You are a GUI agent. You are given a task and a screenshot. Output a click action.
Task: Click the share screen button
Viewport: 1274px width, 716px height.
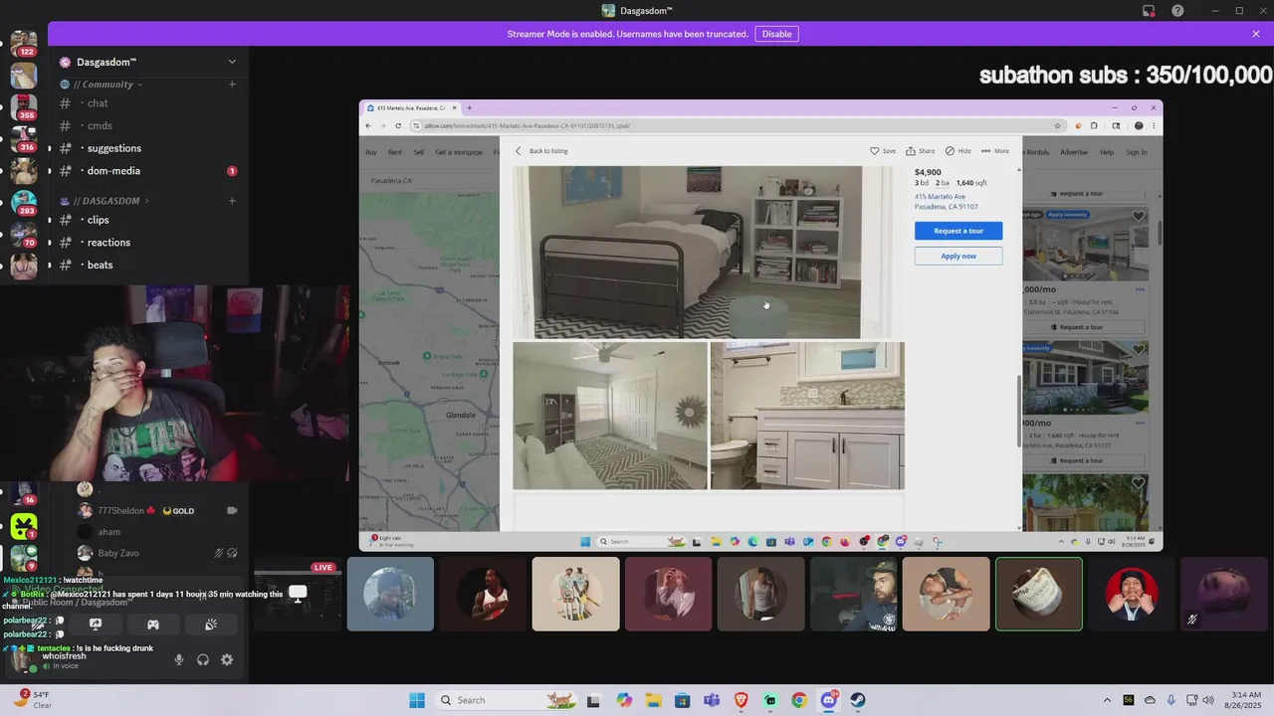coord(96,625)
